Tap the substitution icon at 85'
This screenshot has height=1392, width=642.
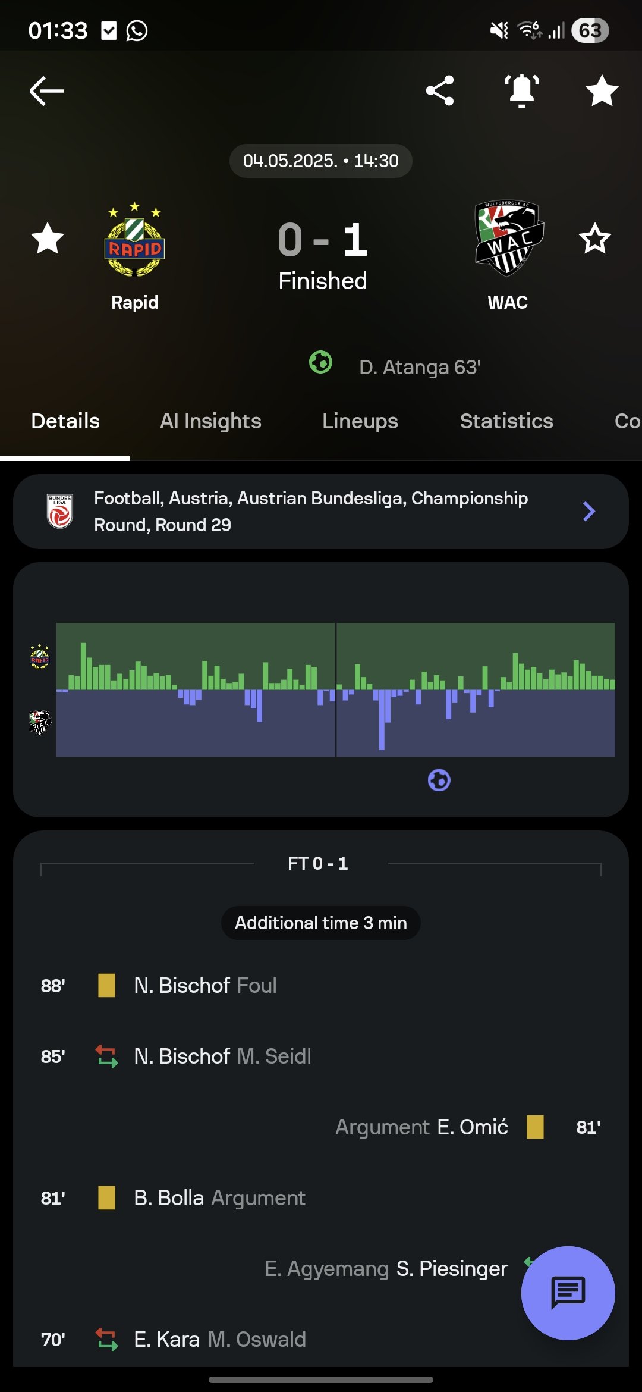[106, 1056]
